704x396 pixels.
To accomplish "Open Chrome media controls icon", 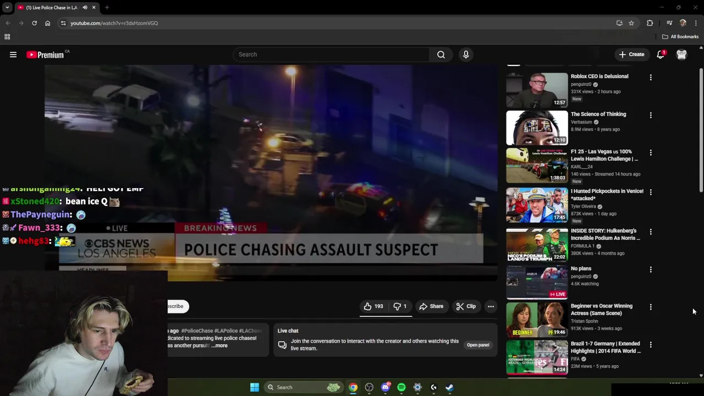I will pyautogui.click(x=669, y=23).
